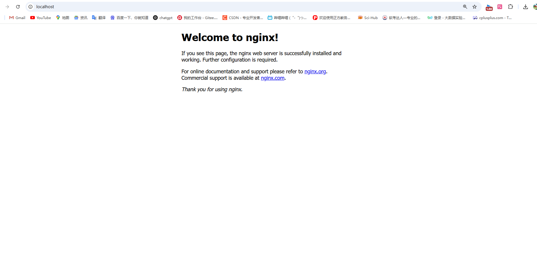Open the 地图 maps bookmark

click(62, 18)
